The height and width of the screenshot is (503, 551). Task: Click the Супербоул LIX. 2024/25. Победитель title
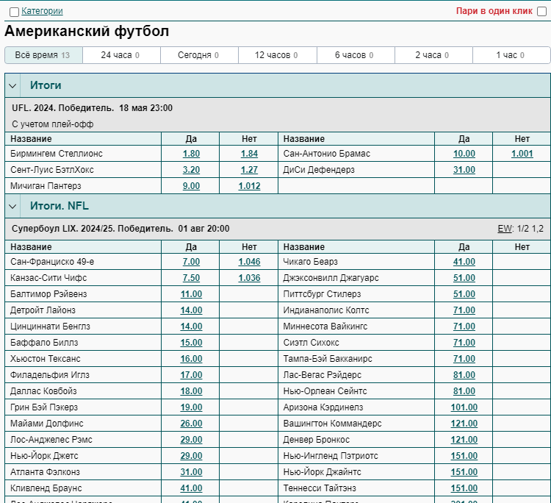coord(93,229)
